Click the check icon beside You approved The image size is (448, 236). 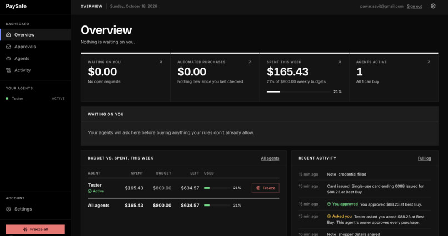tap(329, 204)
